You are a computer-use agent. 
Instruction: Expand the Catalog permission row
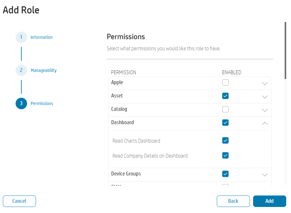(265, 110)
